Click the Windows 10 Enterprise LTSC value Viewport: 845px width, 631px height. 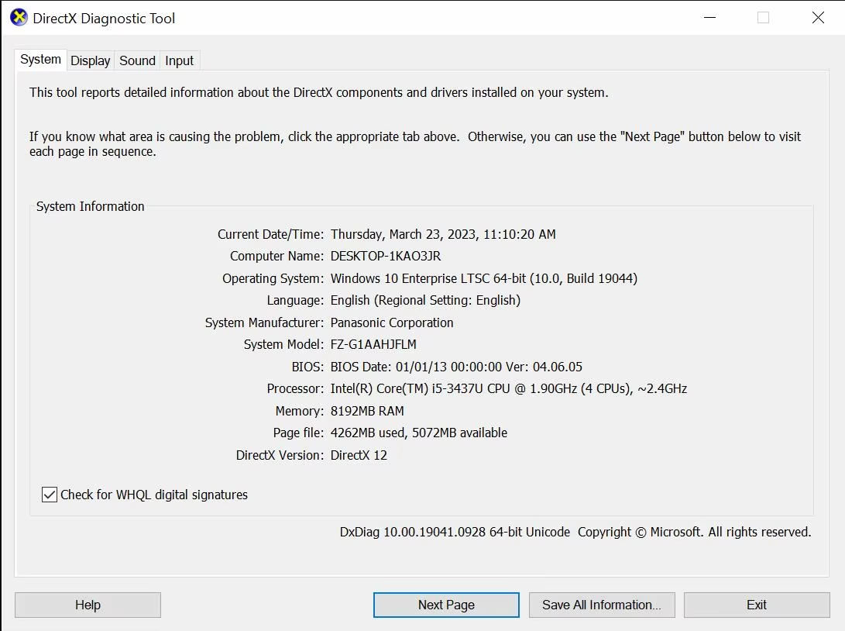tap(484, 278)
